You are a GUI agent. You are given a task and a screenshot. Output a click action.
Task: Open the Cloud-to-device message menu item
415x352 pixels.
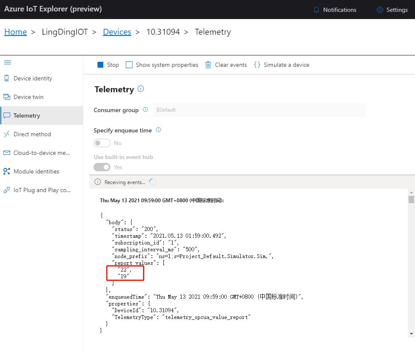(x=41, y=153)
